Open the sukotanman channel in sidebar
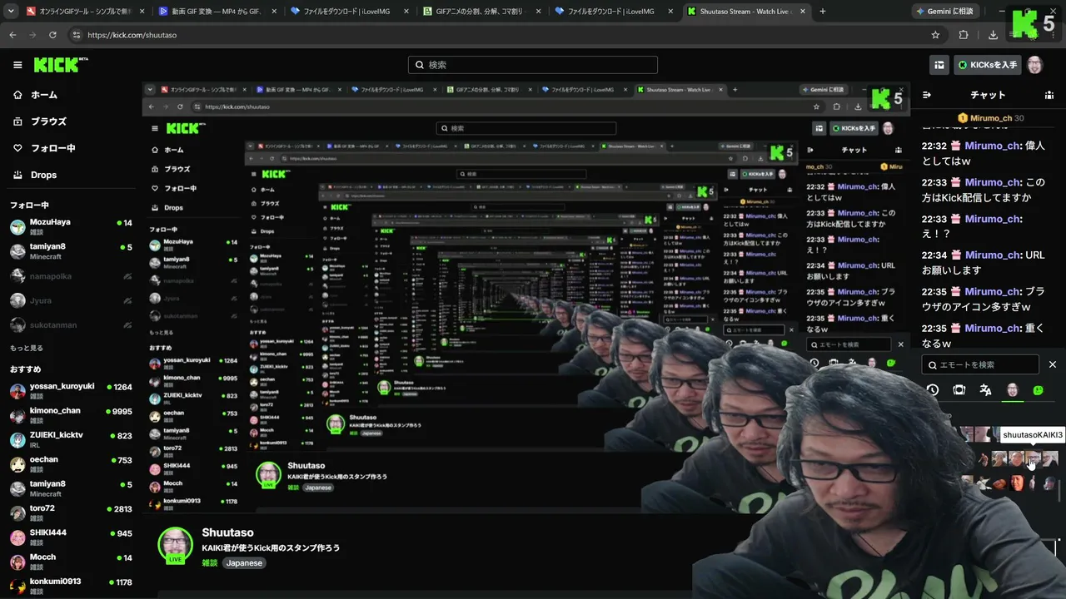This screenshot has width=1066, height=599. tap(71, 324)
